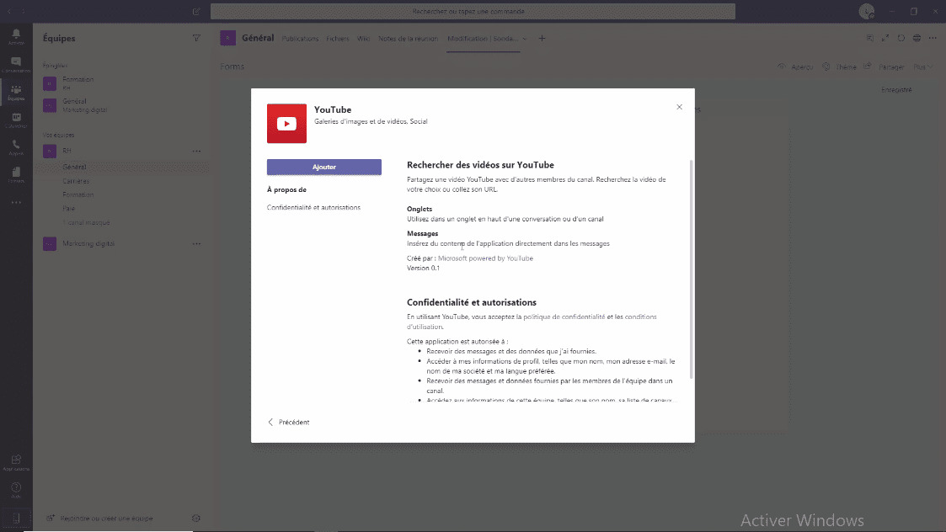Select pinned Général Marketing digital channel
Image resolution: width=946 pixels, height=532 pixels.
(120, 105)
